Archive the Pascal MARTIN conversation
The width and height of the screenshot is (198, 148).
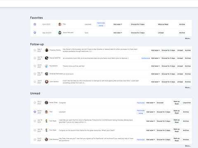point(188,58)
